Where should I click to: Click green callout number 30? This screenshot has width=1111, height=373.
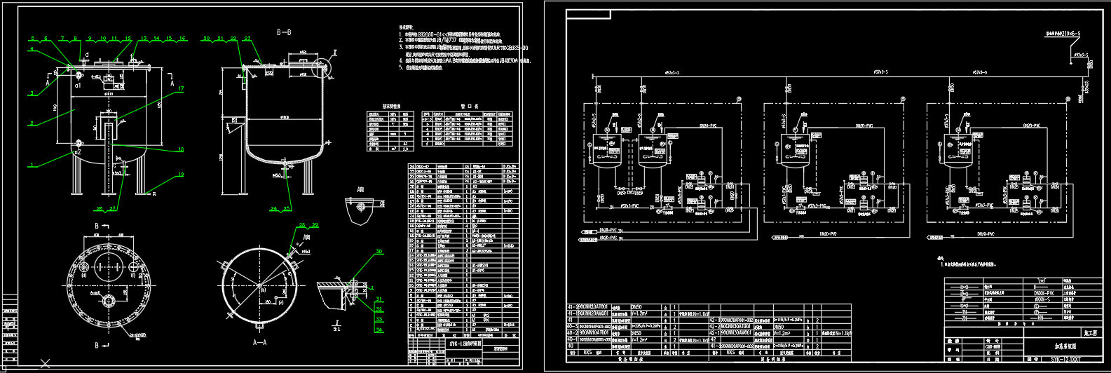click(x=379, y=252)
